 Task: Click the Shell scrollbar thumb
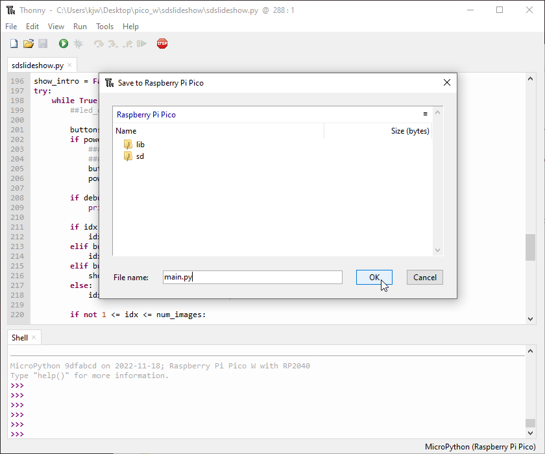[530, 423]
